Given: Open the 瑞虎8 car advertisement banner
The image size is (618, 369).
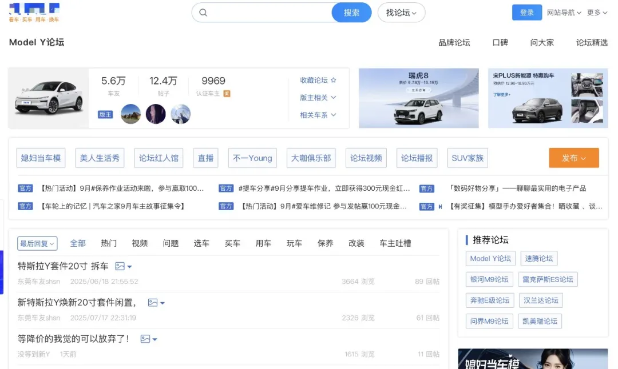Looking at the screenshot, I should tap(418, 98).
